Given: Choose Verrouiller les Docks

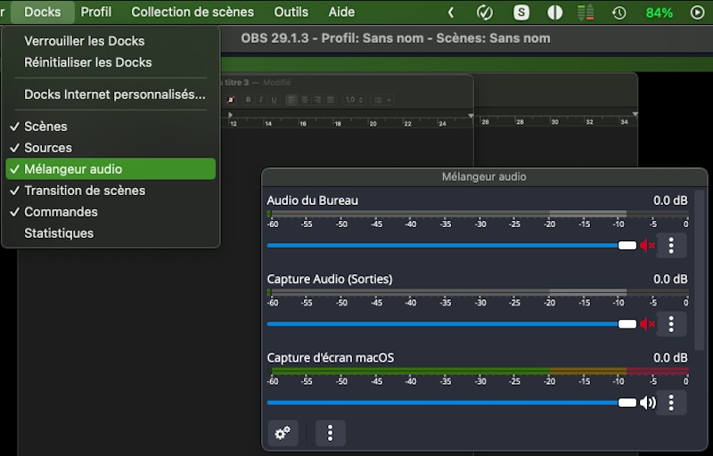Looking at the screenshot, I should coord(84,41).
